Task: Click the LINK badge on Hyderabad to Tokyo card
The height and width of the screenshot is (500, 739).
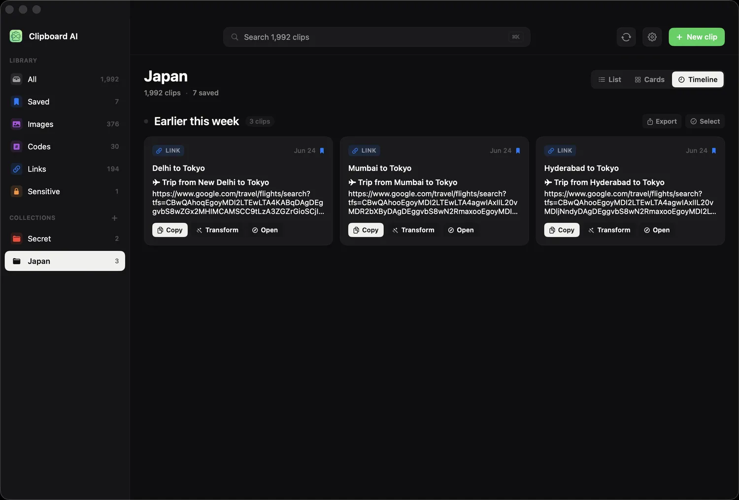Action: pyautogui.click(x=560, y=151)
